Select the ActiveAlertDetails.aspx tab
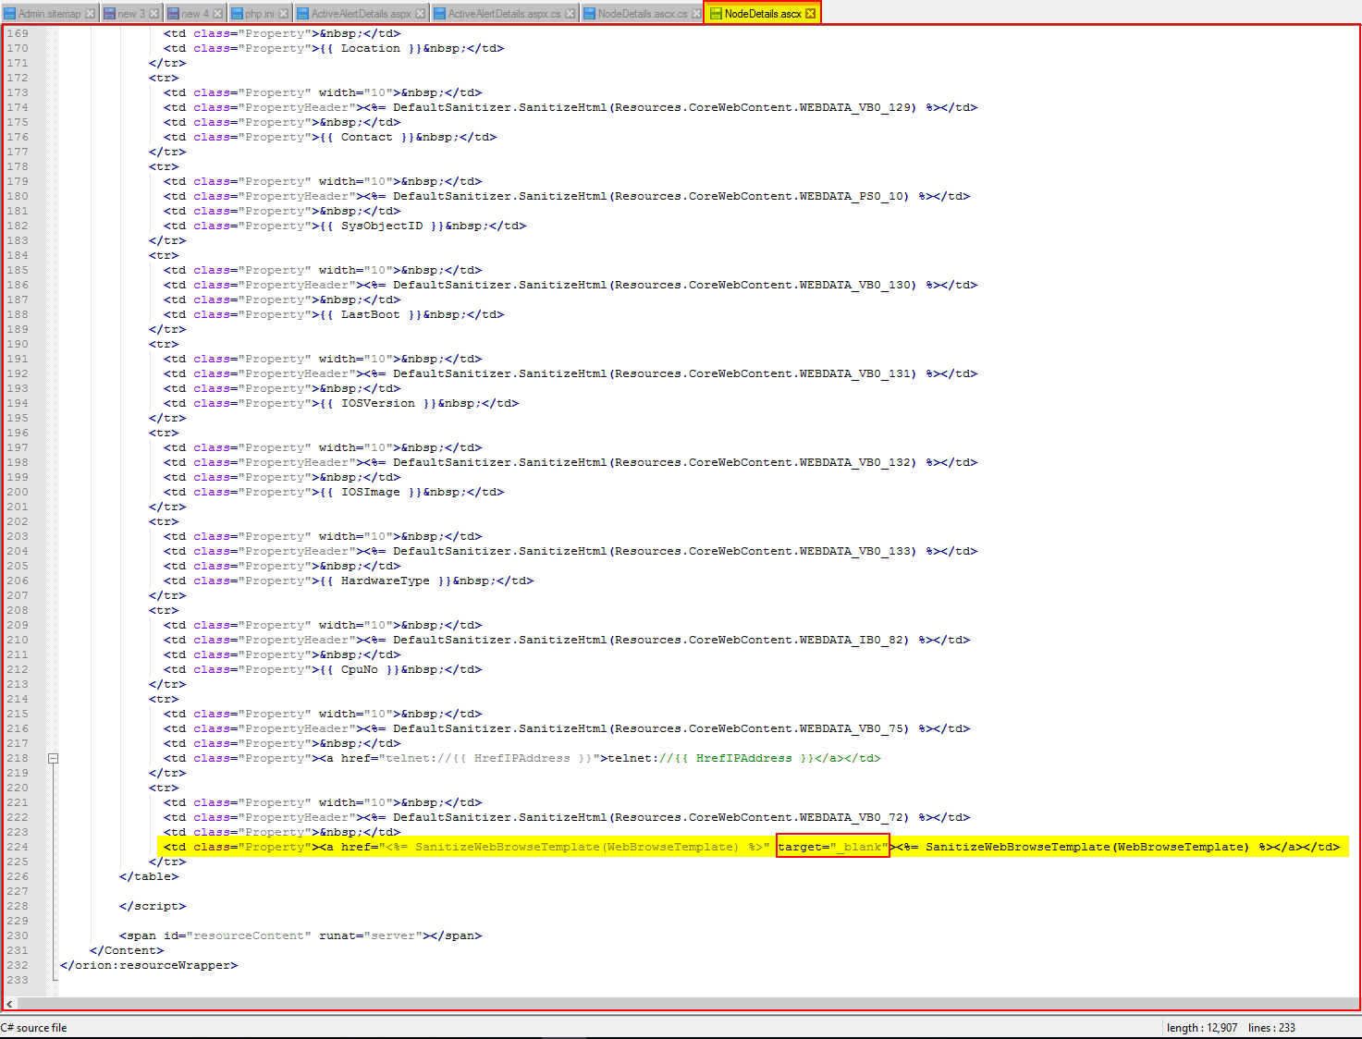Viewport: 1362px width, 1039px height. [x=361, y=13]
